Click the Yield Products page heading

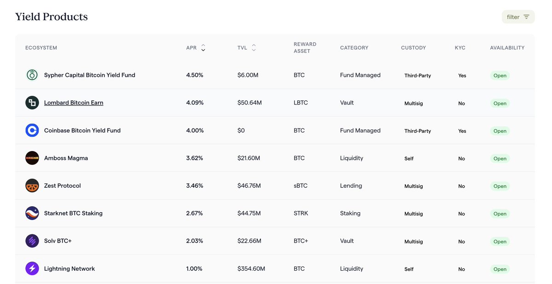pos(52,17)
